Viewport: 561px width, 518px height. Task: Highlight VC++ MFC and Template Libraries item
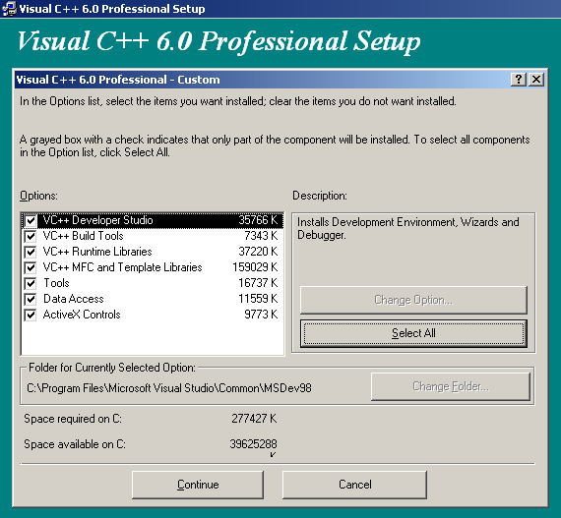153,267
